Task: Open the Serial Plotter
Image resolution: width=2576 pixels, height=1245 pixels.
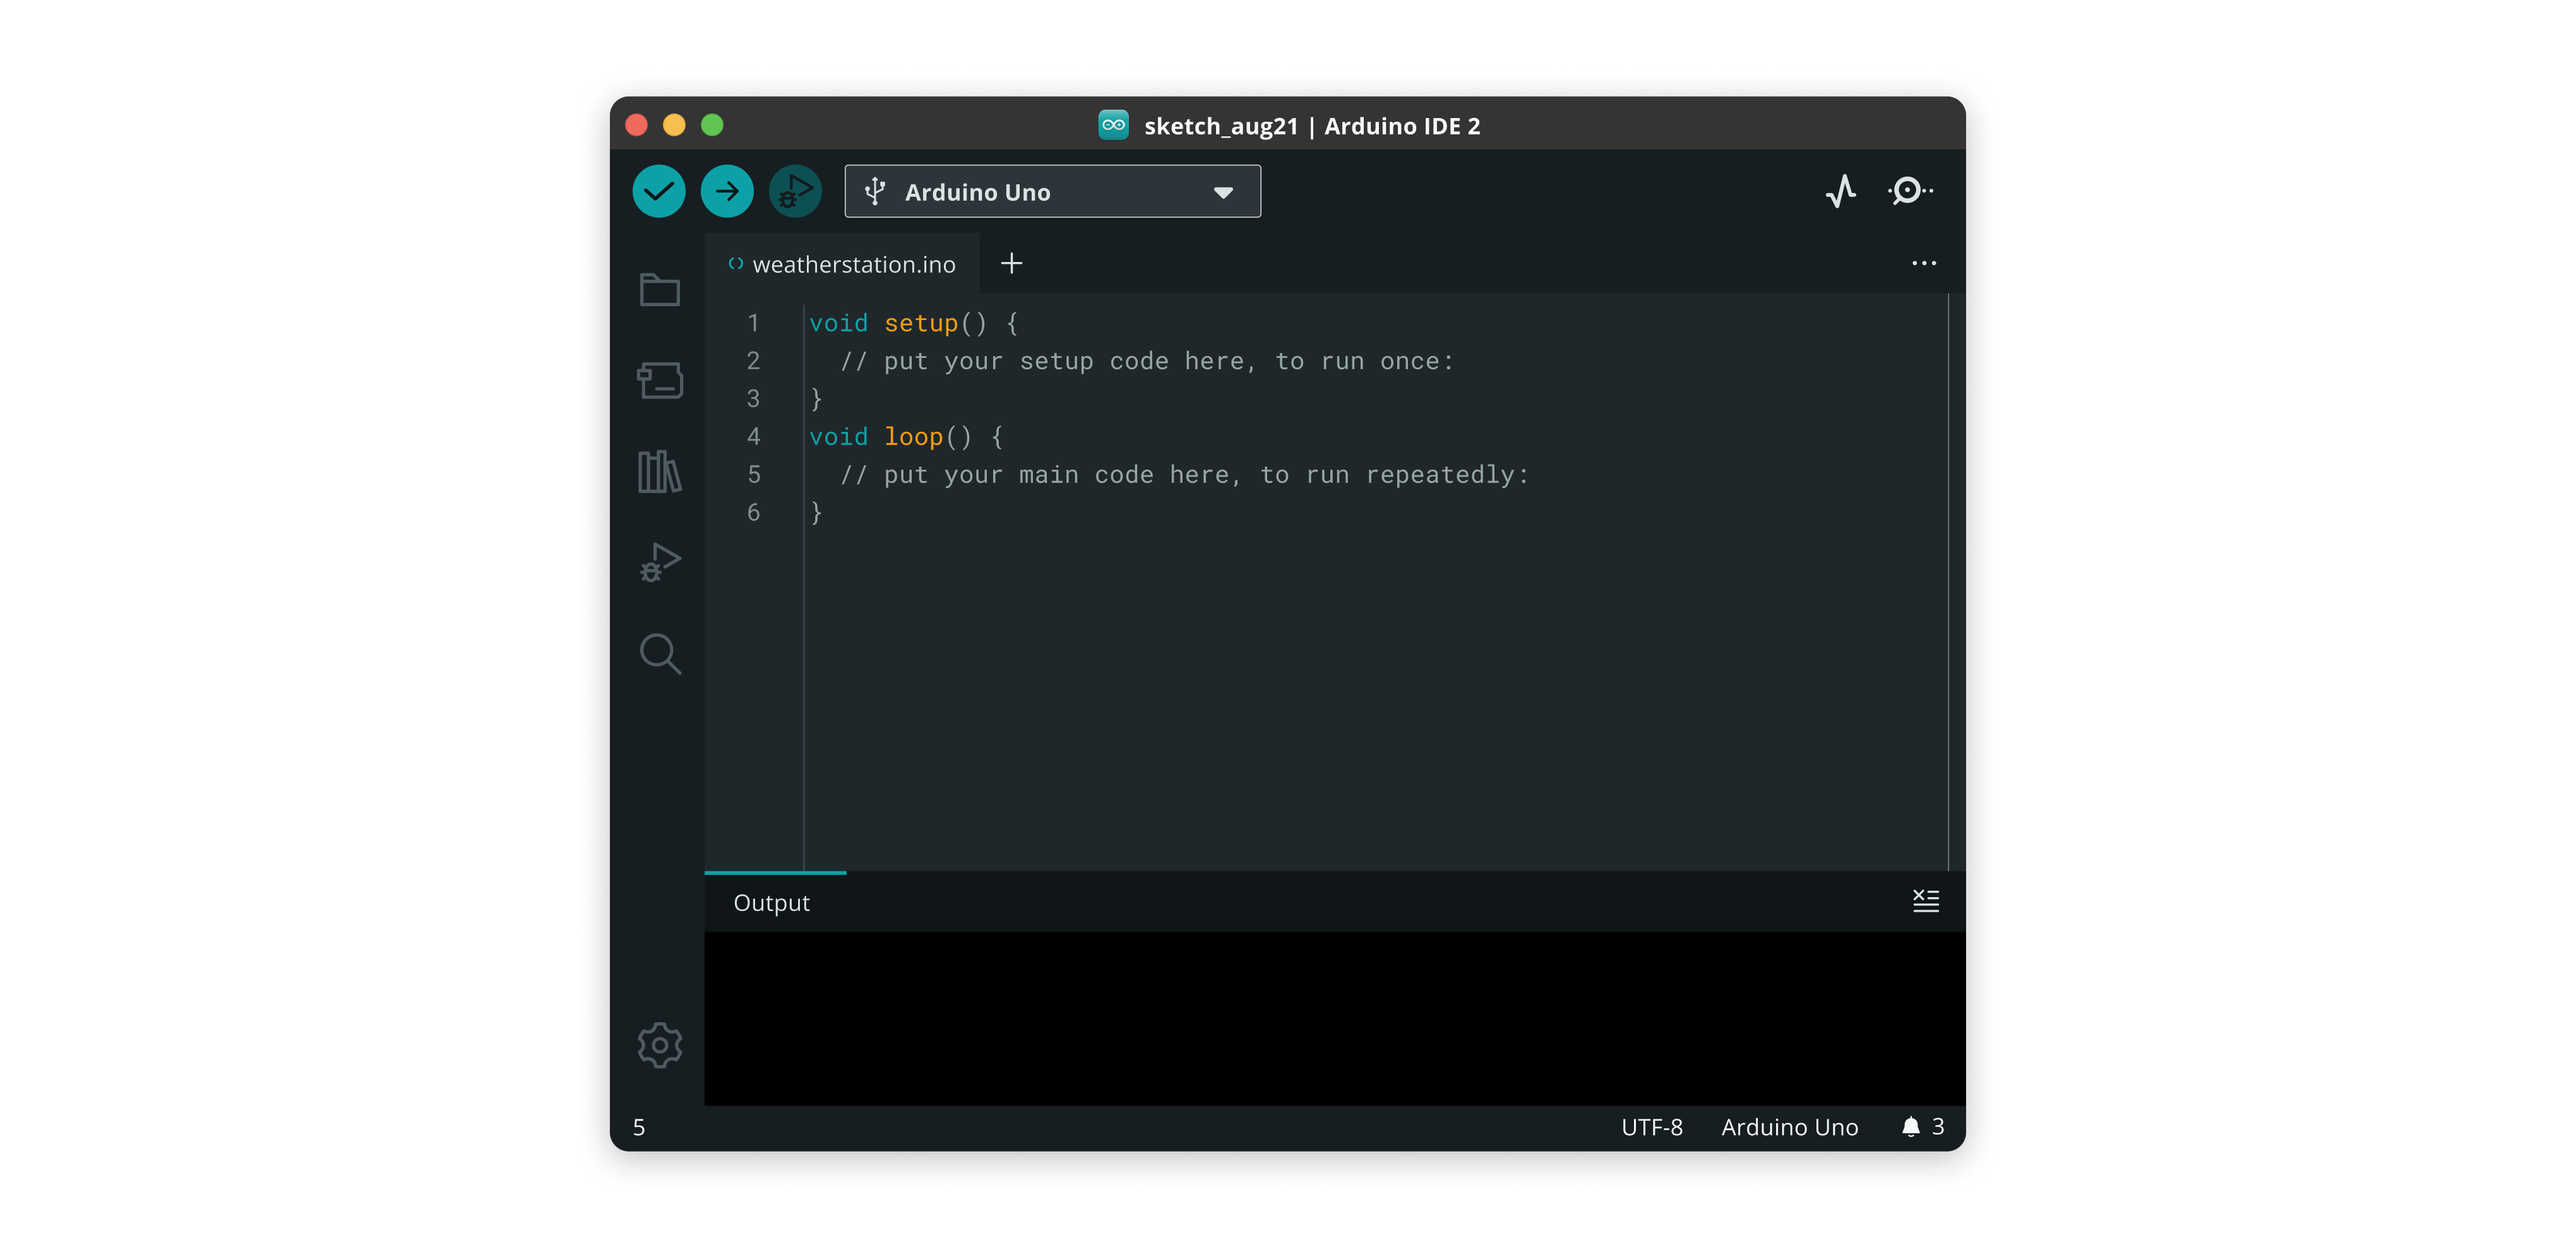Action: (x=1840, y=191)
